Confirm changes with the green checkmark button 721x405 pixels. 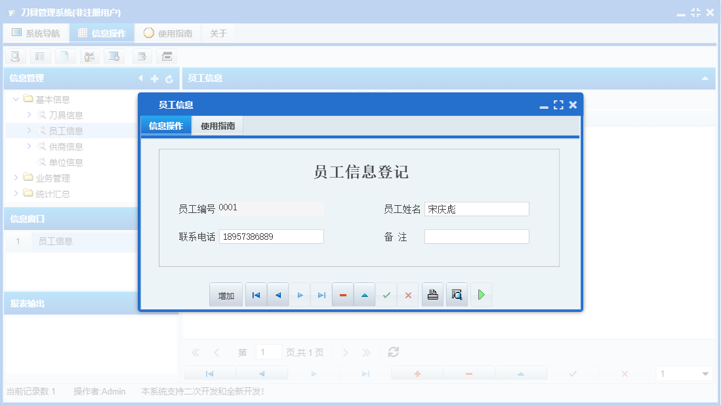point(386,294)
